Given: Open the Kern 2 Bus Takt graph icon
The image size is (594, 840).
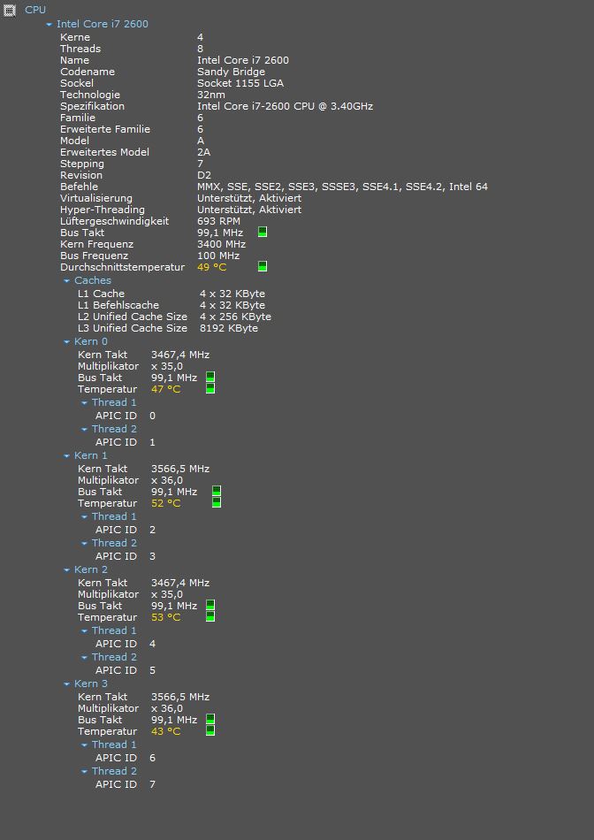Looking at the screenshot, I should coord(210,606).
